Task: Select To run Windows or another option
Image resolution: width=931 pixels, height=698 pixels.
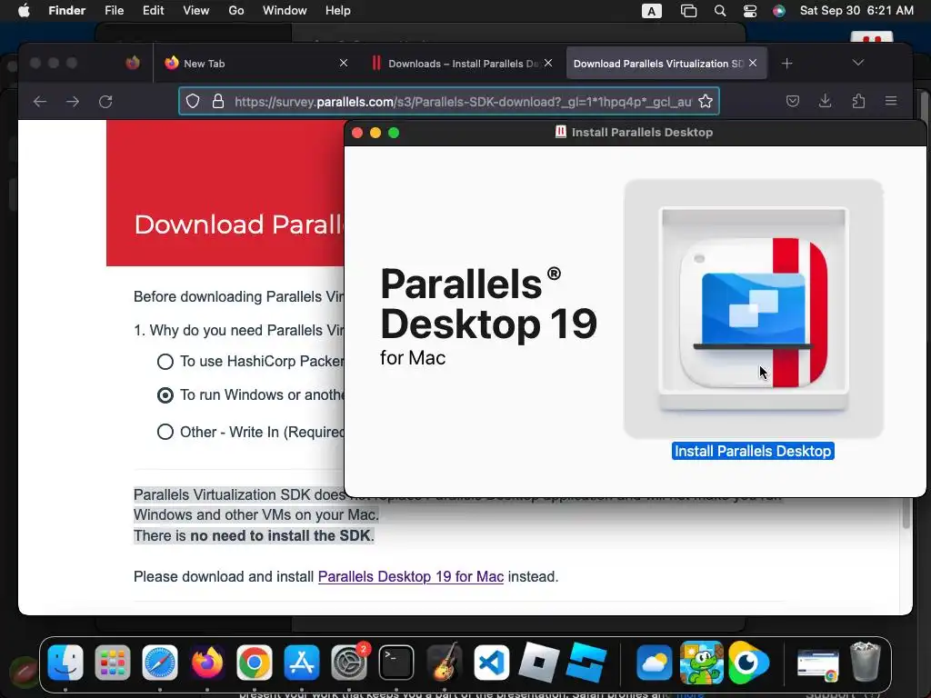Action: pyautogui.click(x=165, y=395)
